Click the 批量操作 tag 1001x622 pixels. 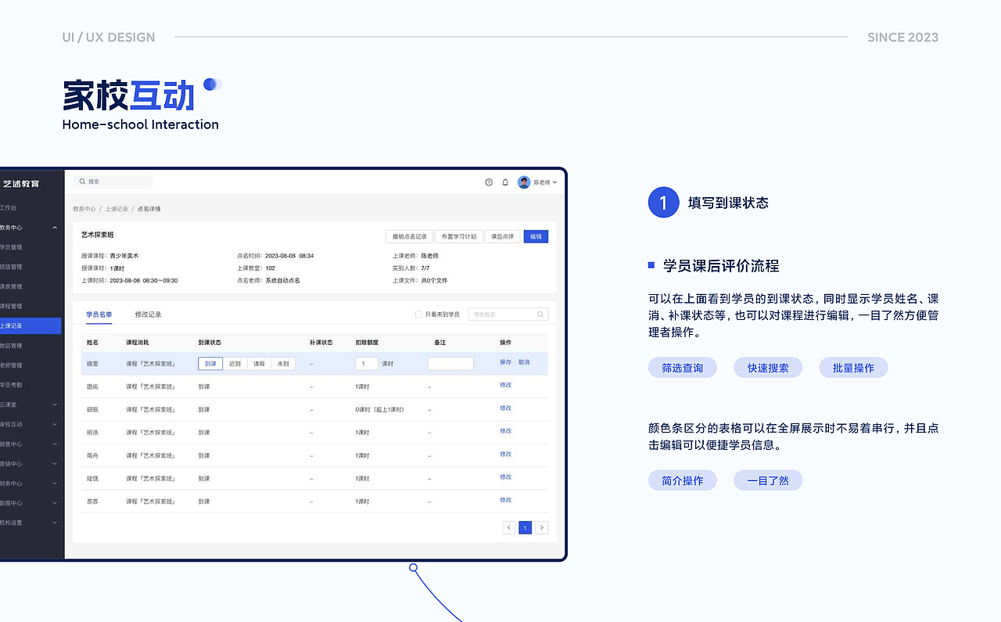pyautogui.click(x=854, y=368)
